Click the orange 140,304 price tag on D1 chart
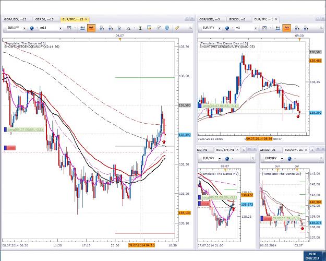The width and height of the screenshot is (326, 261). (x=316, y=202)
